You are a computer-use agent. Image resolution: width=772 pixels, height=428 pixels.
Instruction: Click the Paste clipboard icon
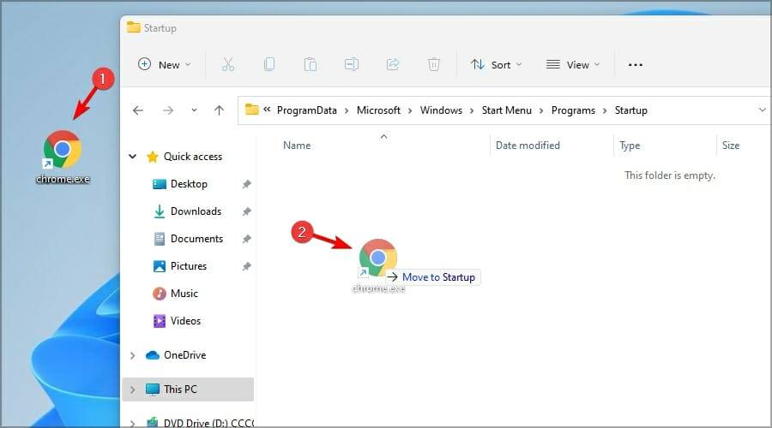pyautogui.click(x=311, y=64)
